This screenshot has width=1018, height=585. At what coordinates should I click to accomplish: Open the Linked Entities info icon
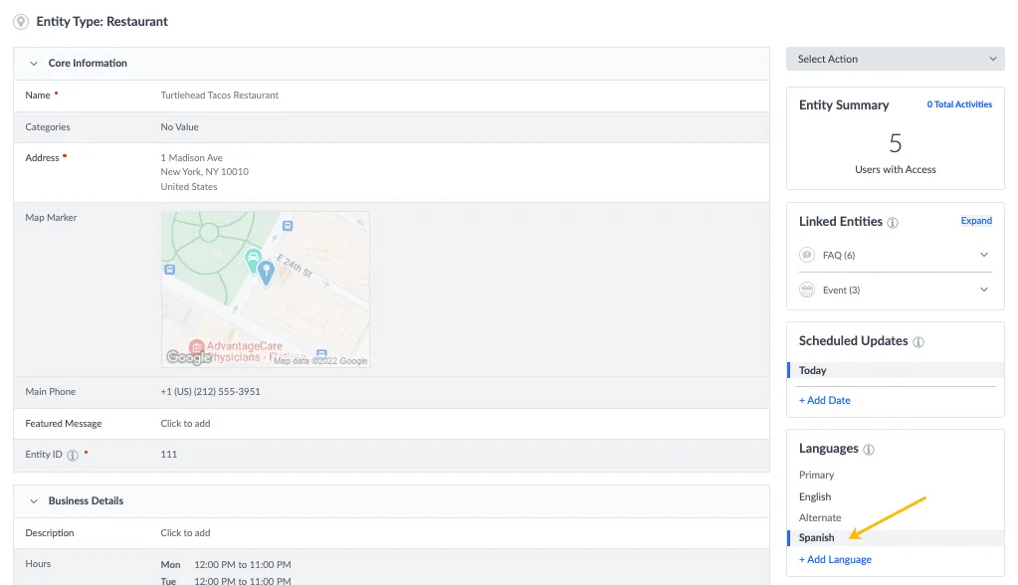893,223
